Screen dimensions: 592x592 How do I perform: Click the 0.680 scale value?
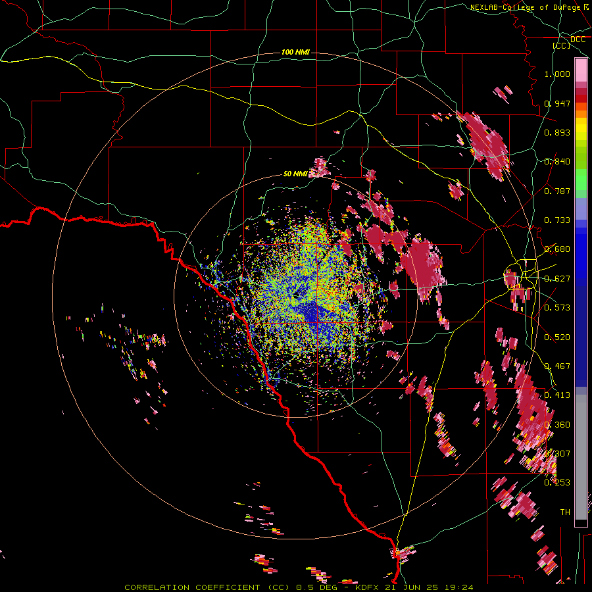557,249
